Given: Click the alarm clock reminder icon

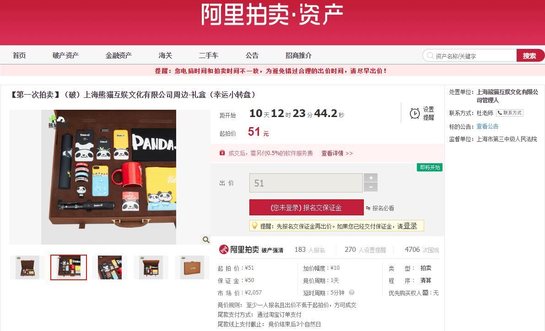Looking at the screenshot, I should pos(415,113).
